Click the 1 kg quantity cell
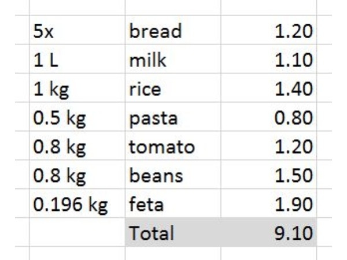Image resolution: width=347 pixels, height=260 pixels. [x=77, y=88]
